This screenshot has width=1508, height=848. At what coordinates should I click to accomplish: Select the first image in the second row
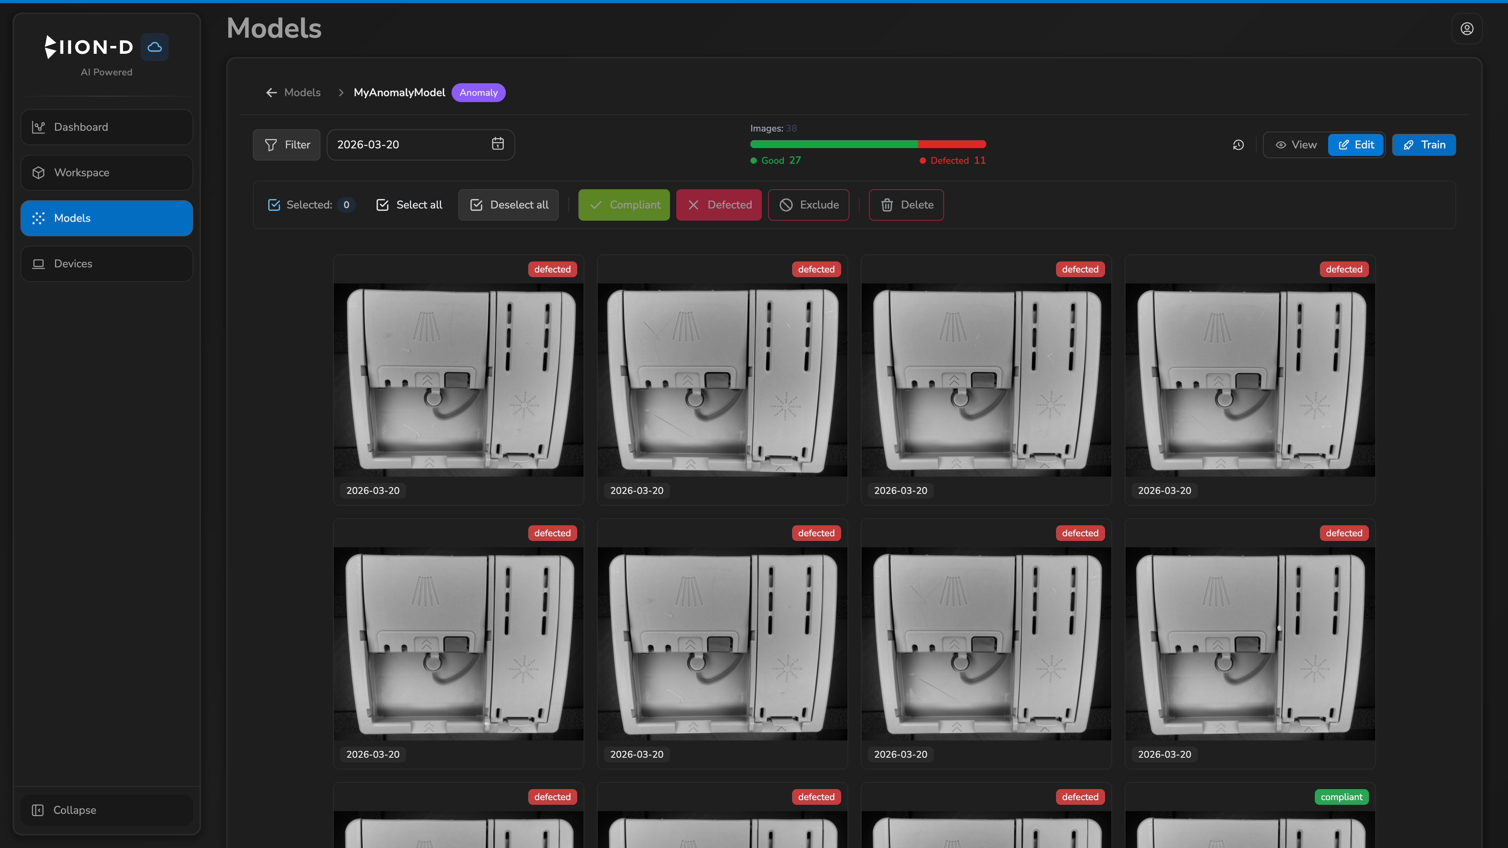coord(458,644)
